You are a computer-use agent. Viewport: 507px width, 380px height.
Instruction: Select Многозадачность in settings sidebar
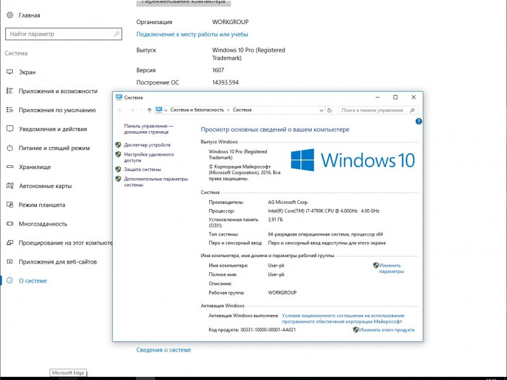click(x=42, y=224)
